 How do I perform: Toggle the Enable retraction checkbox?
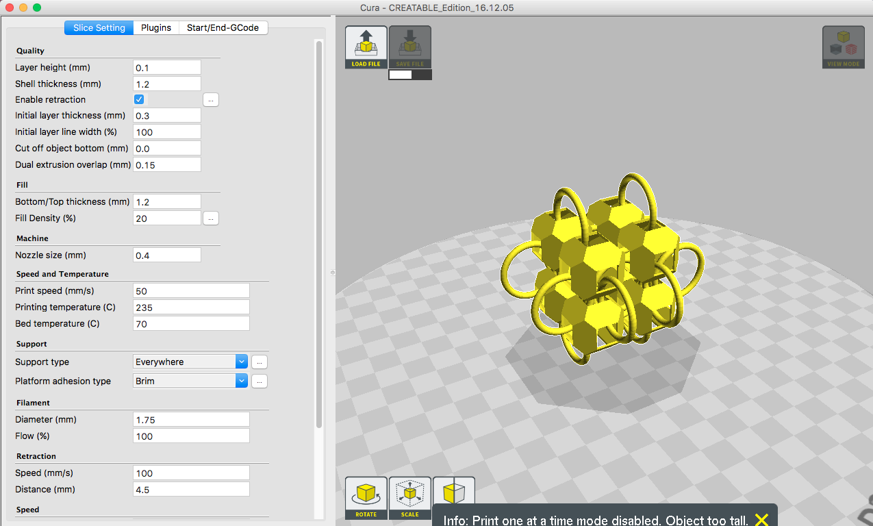(139, 99)
